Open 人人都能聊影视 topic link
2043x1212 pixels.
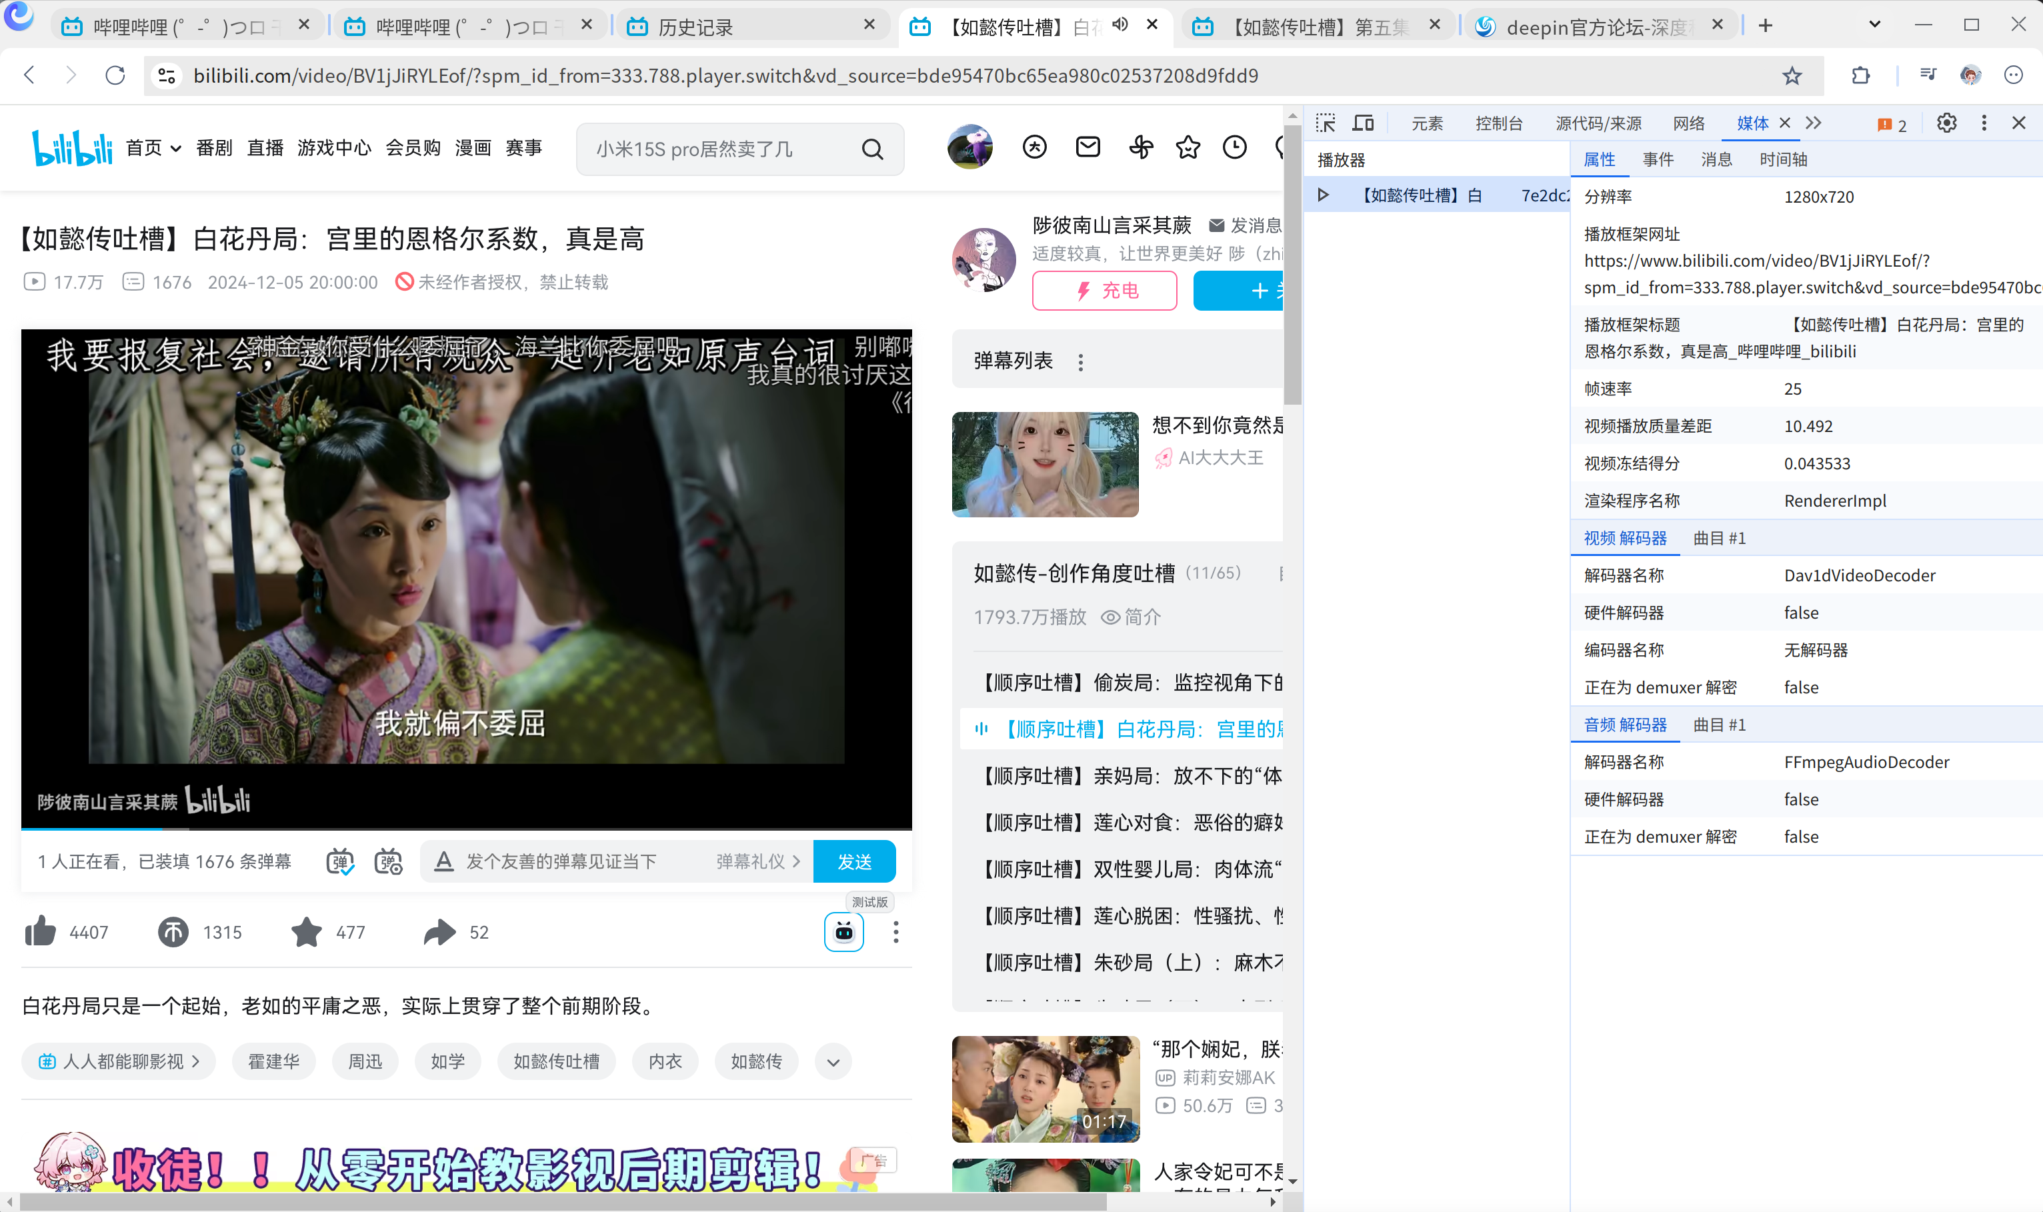(x=119, y=1062)
